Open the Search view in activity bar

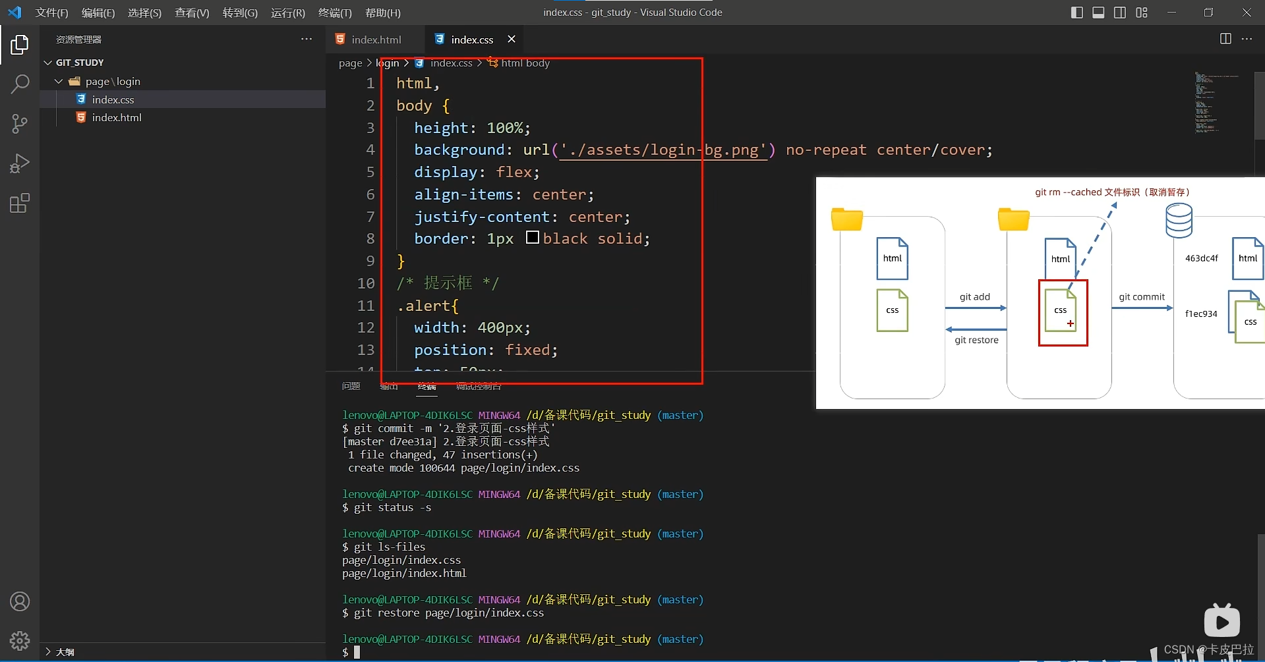20,84
